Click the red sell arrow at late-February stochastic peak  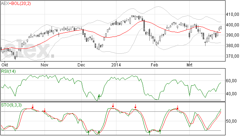point(177,108)
